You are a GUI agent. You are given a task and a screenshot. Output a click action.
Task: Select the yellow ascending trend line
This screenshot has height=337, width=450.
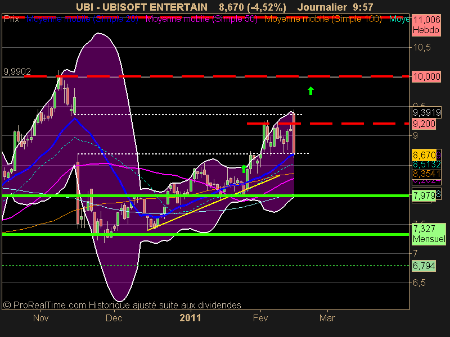pos(214,202)
